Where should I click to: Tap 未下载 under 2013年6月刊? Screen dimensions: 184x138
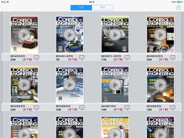tap(163, 110)
